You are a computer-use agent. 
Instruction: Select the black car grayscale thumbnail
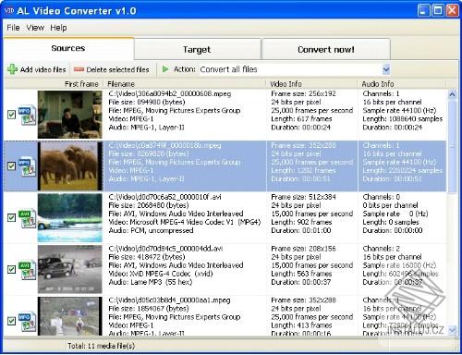click(x=70, y=269)
